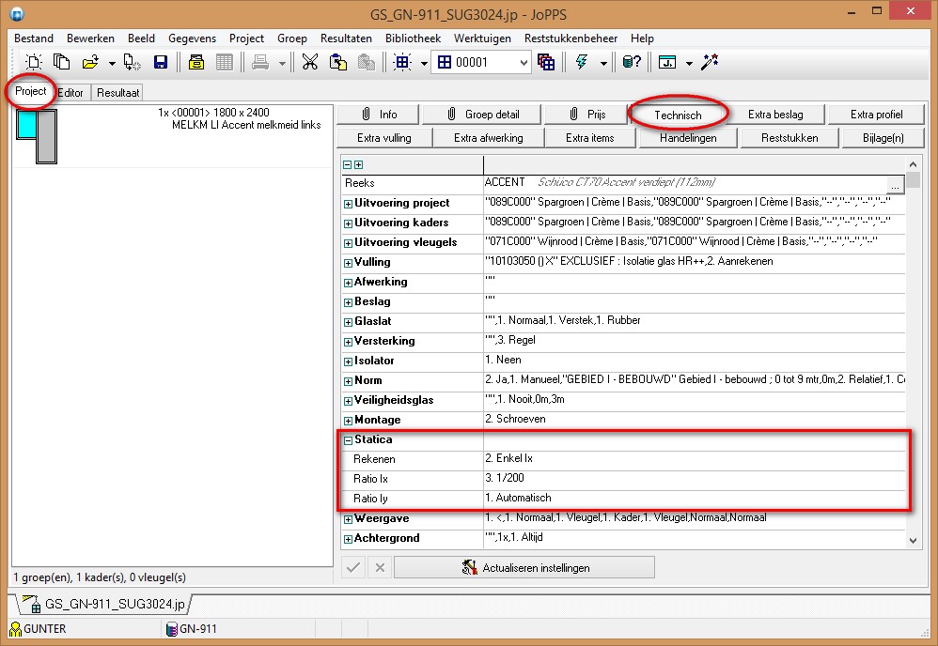Click the duplicate pages toolbar icon

pyautogui.click(x=62, y=62)
